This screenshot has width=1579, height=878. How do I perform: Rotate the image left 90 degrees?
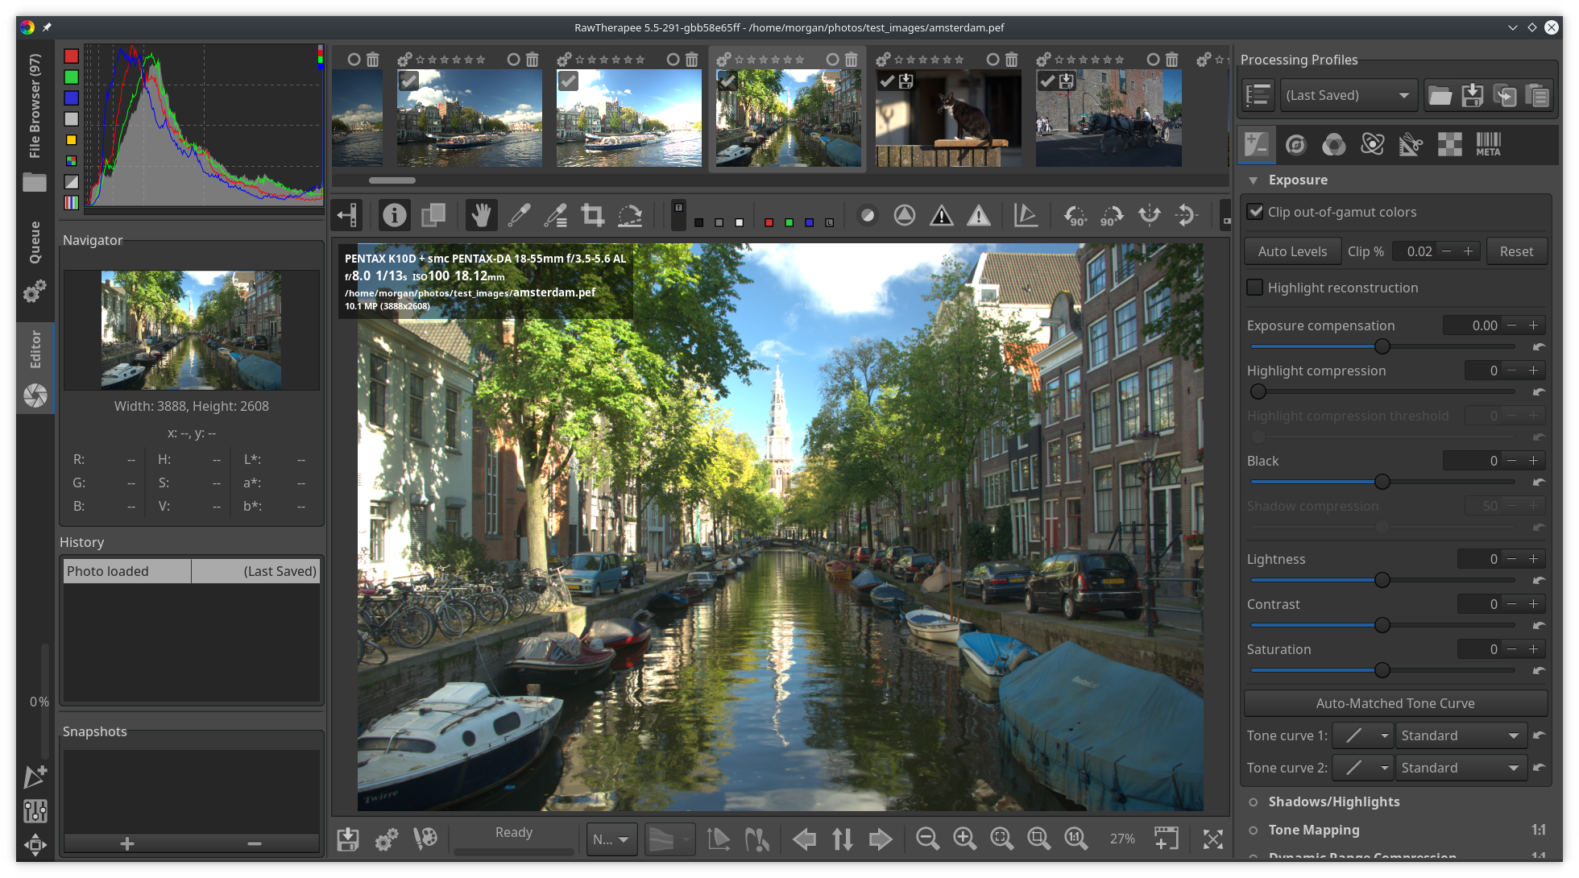coord(1075,215)
